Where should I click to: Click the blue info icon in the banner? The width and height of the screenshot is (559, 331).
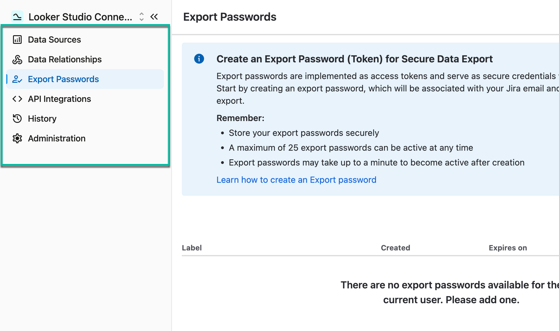(199, 59)
